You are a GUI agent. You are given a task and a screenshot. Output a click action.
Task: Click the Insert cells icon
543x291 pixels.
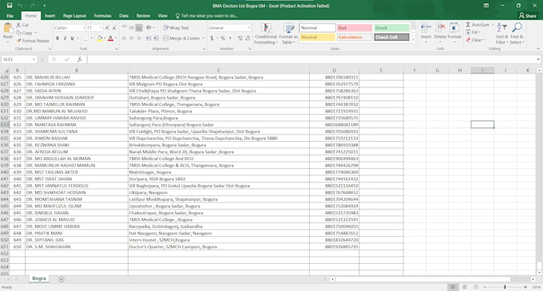click(x=426, y=28)
